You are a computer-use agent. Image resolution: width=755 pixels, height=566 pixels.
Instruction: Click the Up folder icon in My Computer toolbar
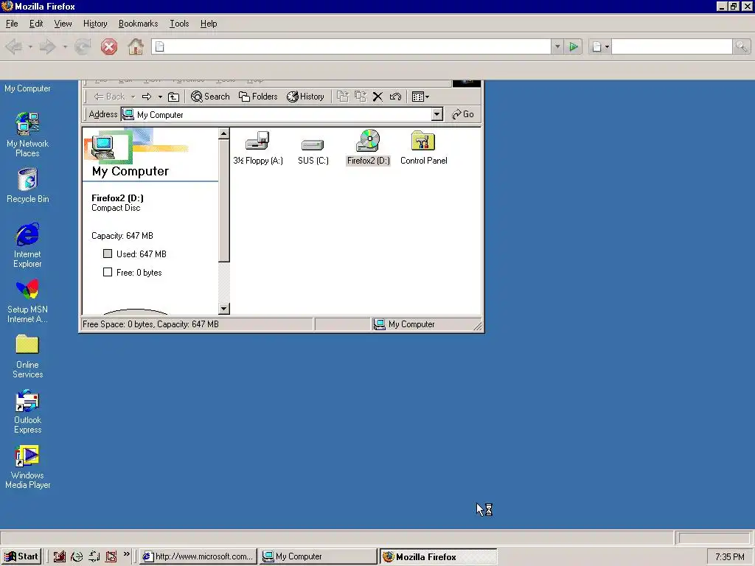(x=173, y=97)
